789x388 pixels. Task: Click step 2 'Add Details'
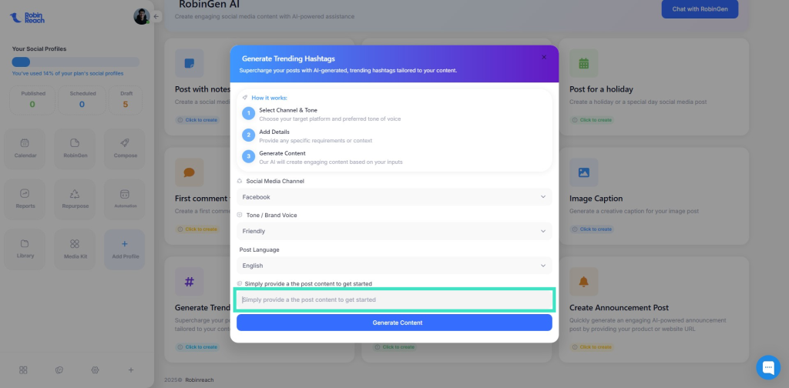pos(274,132)
